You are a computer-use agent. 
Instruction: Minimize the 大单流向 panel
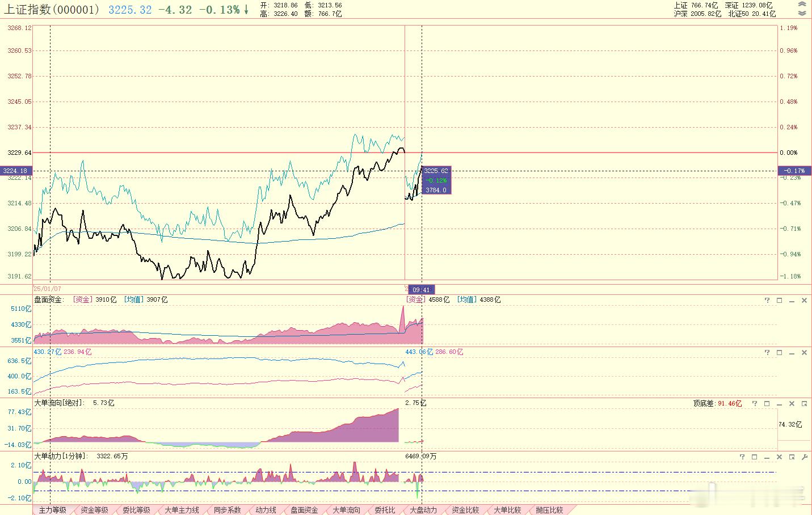click(779, 403)
